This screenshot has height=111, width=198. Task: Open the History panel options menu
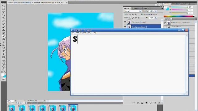click(x=196, y=19)
